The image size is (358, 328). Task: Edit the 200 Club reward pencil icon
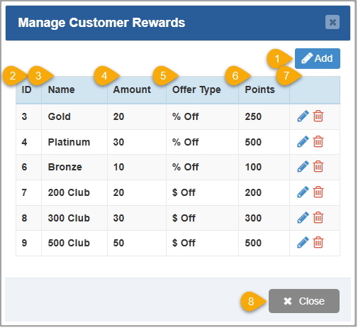[303, 192]
